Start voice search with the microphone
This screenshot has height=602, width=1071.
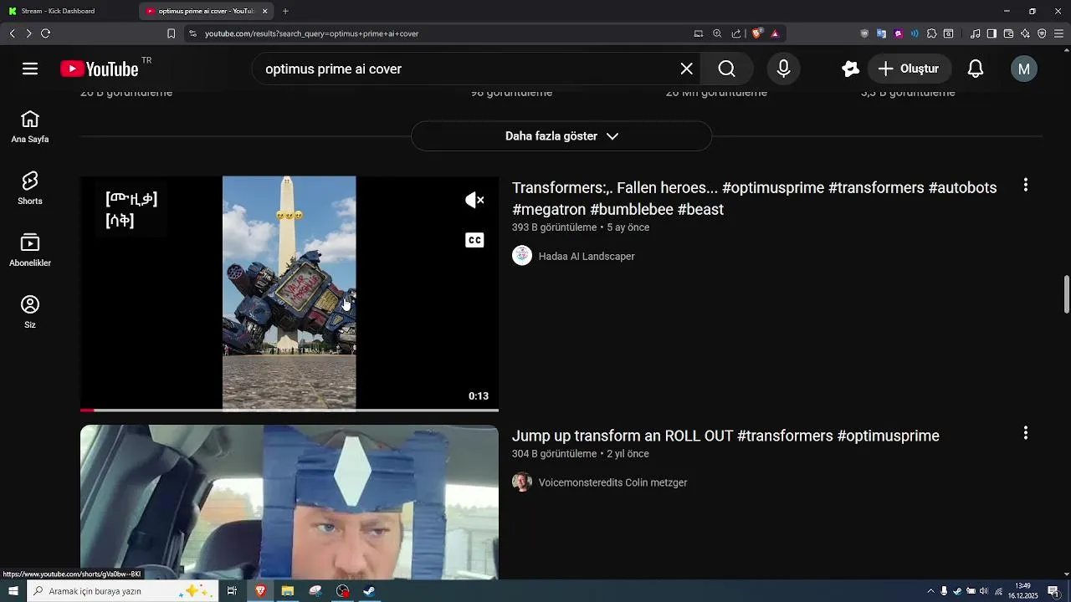pyautogui.click(x=783, y=69)
